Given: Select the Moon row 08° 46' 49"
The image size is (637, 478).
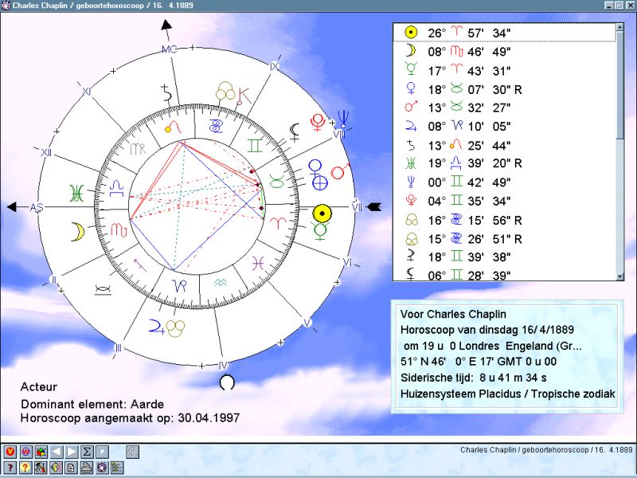Looking at the screenshot, I should point(505,52).
